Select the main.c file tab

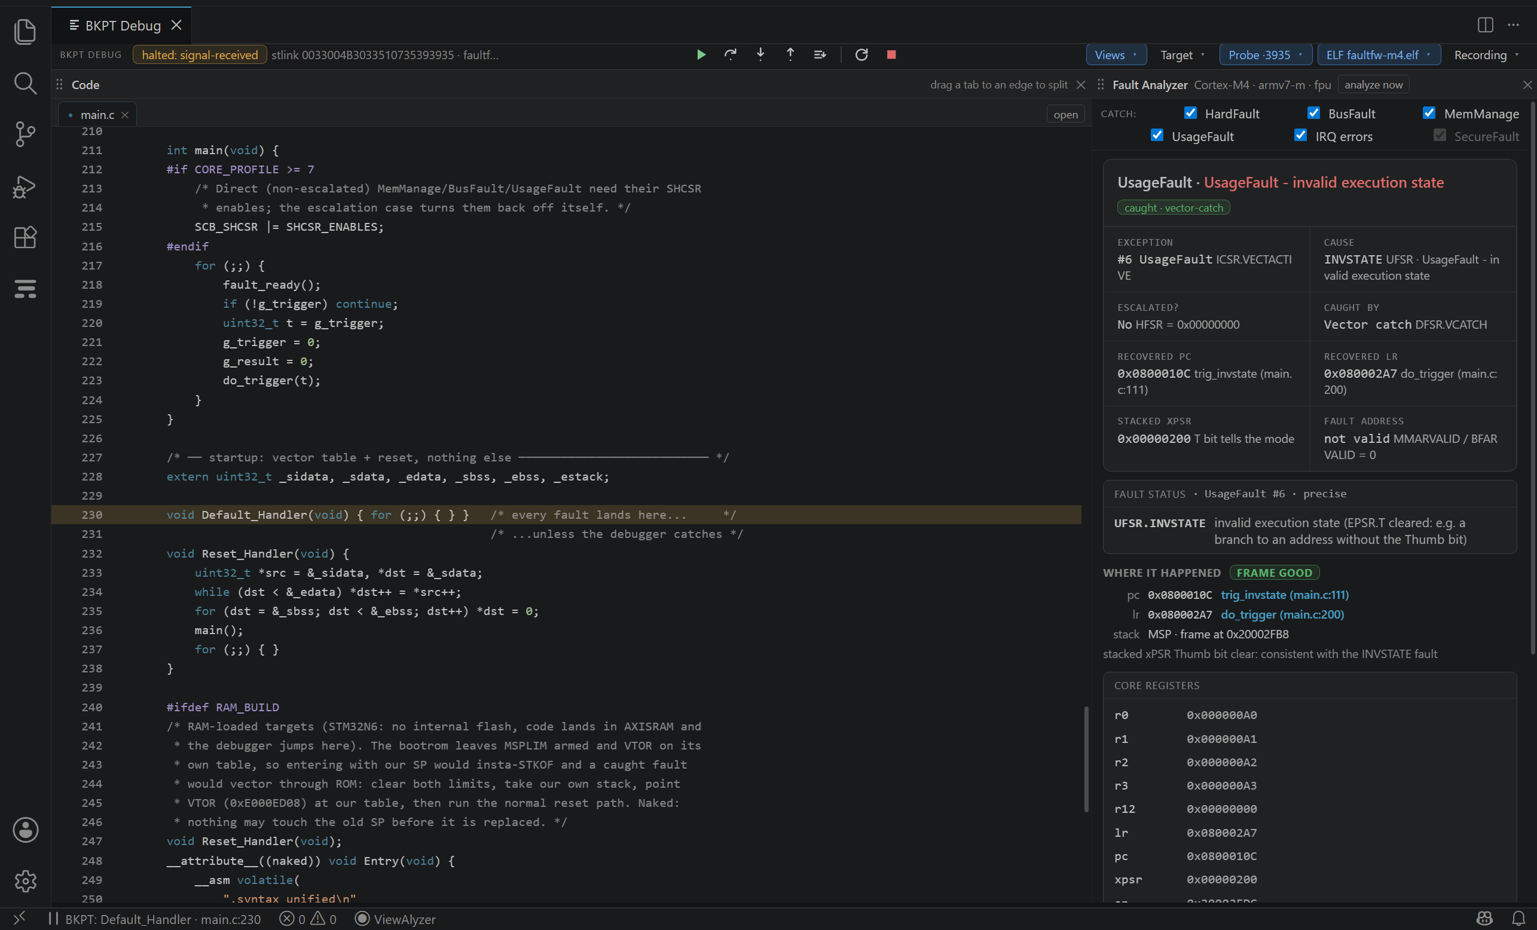pyautogui.click(x=97, y=115)
